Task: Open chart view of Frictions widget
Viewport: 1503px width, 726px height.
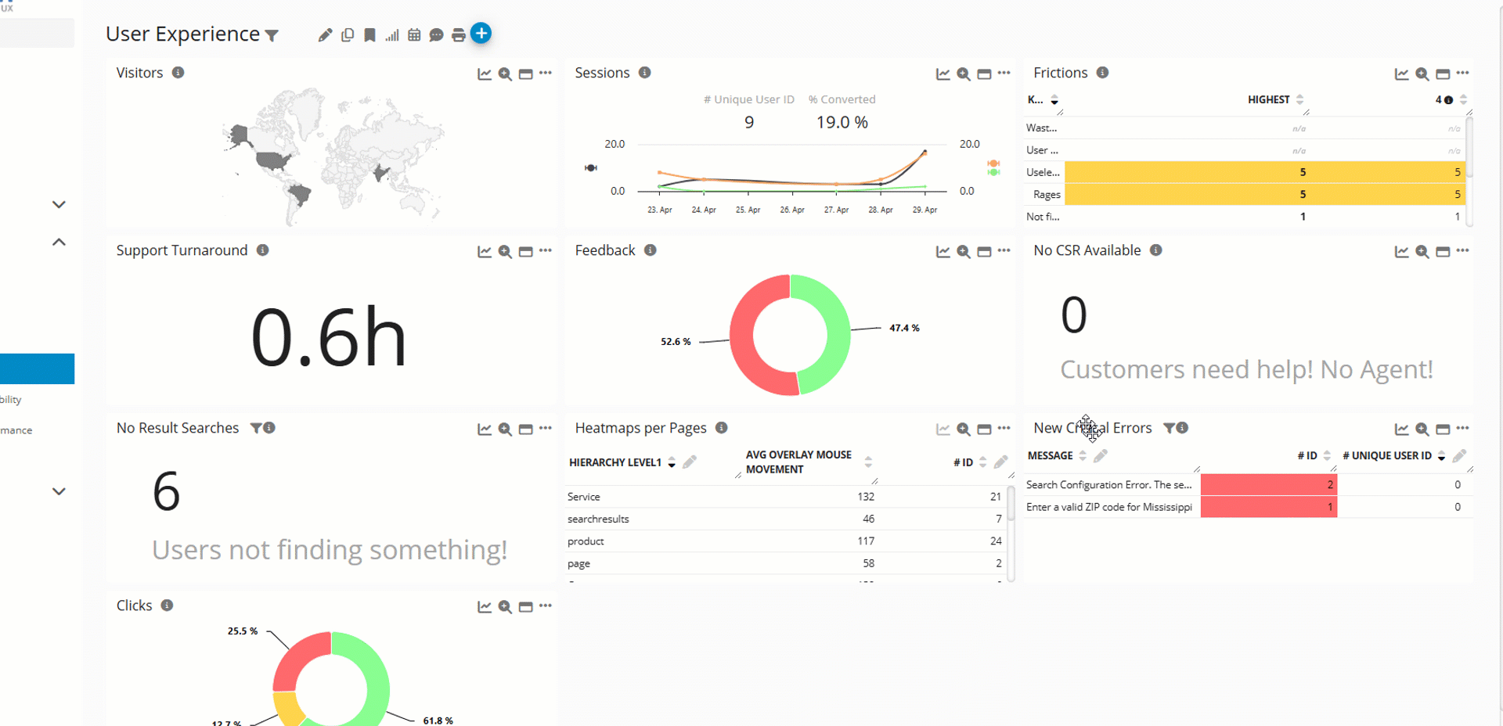Action: pos(1401,74)
